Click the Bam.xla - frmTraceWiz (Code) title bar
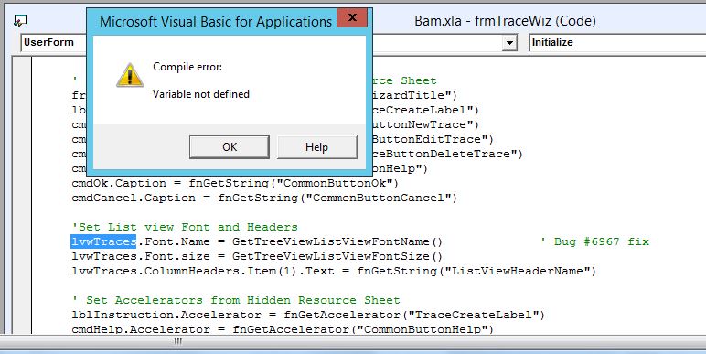 (505, 21)
